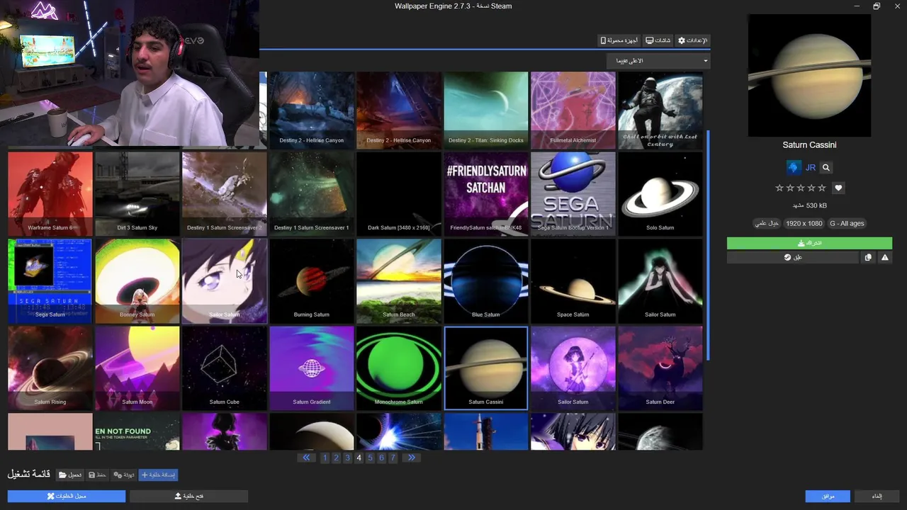Open the sort order dropdown
The width and height of the screenshot is (907, 510).
point(658,61)
